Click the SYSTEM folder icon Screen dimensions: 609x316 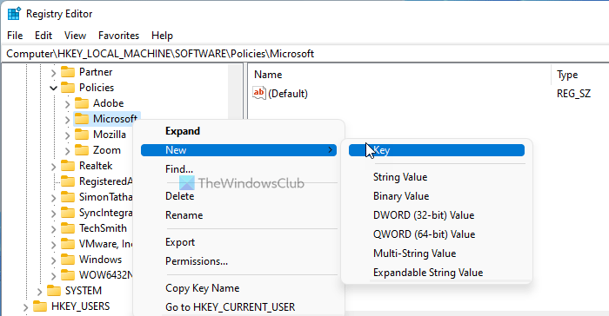pos(54,291)
